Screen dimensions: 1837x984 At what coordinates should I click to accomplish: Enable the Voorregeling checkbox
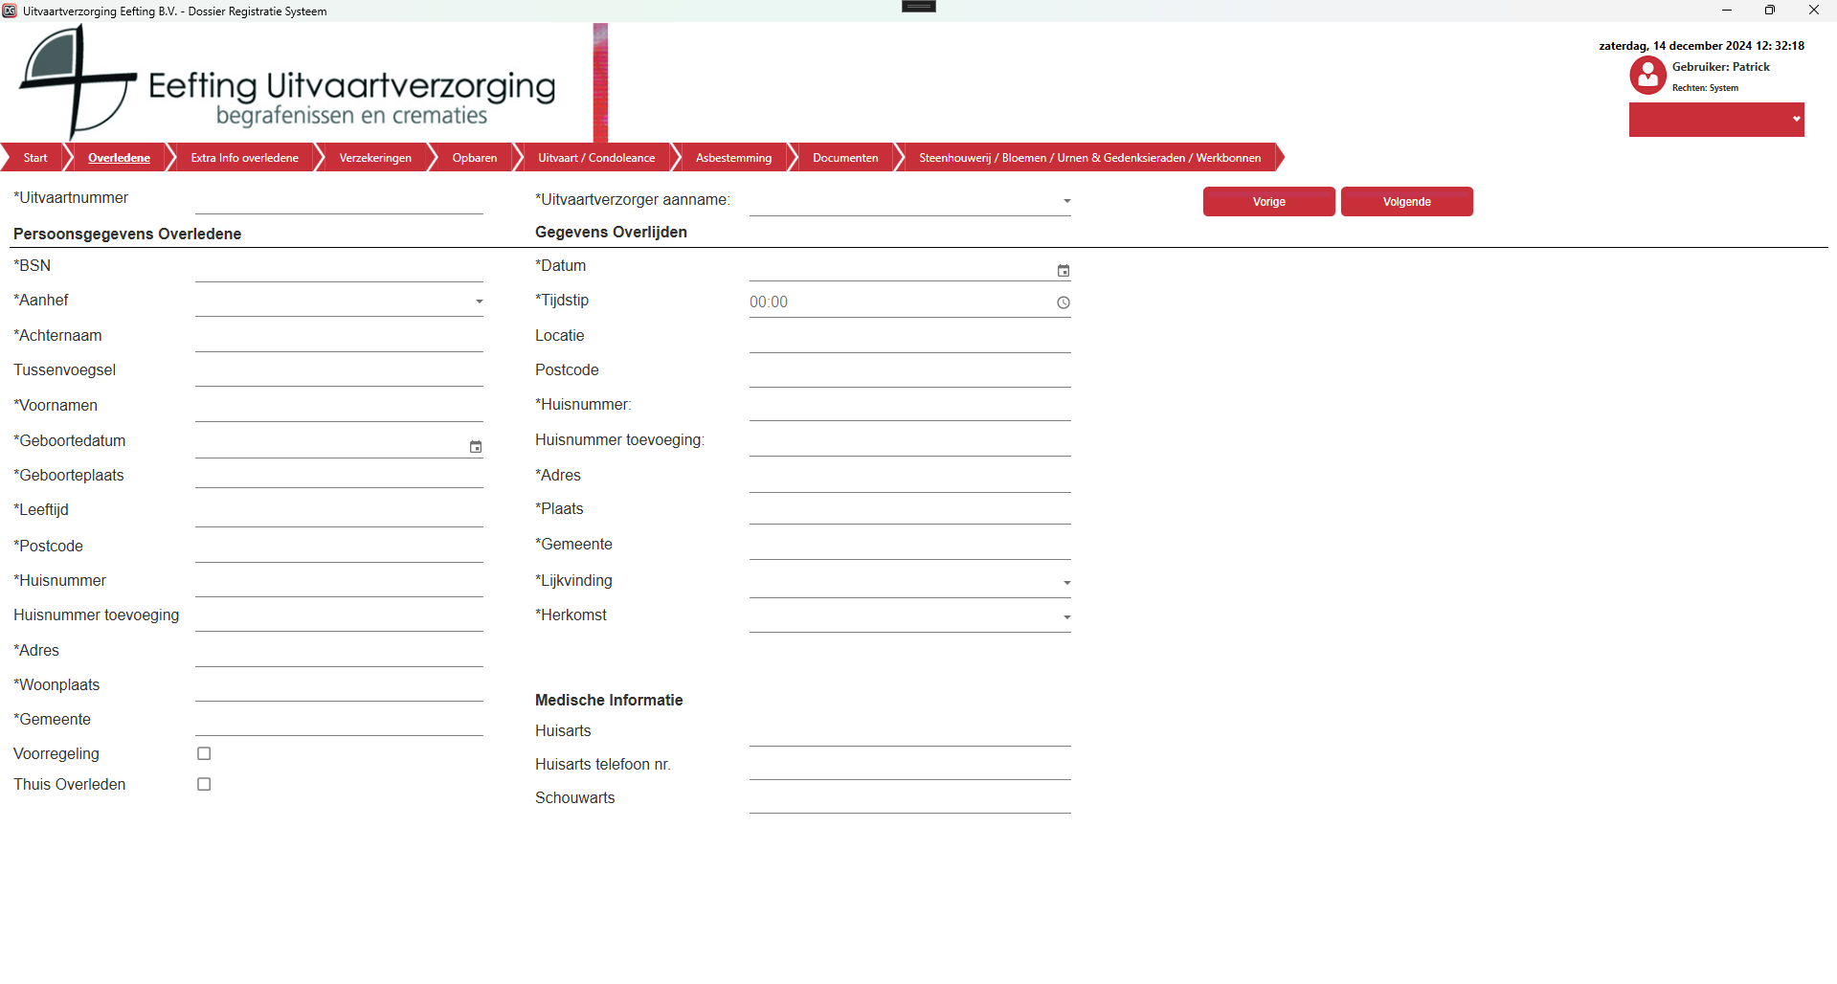point(204,754)
